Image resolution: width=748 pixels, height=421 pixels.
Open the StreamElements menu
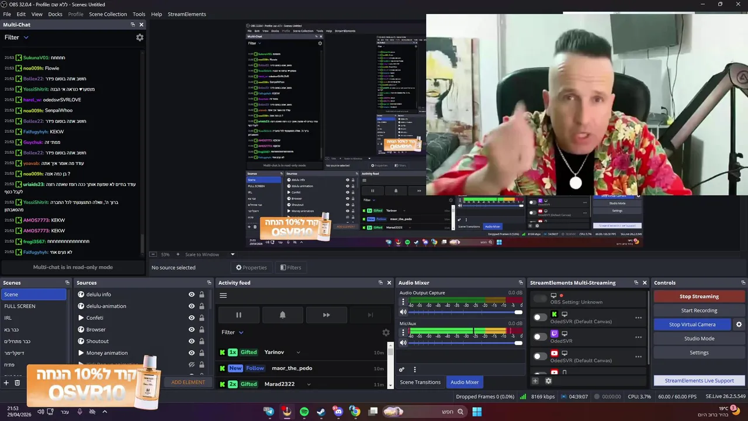(187, 14)
